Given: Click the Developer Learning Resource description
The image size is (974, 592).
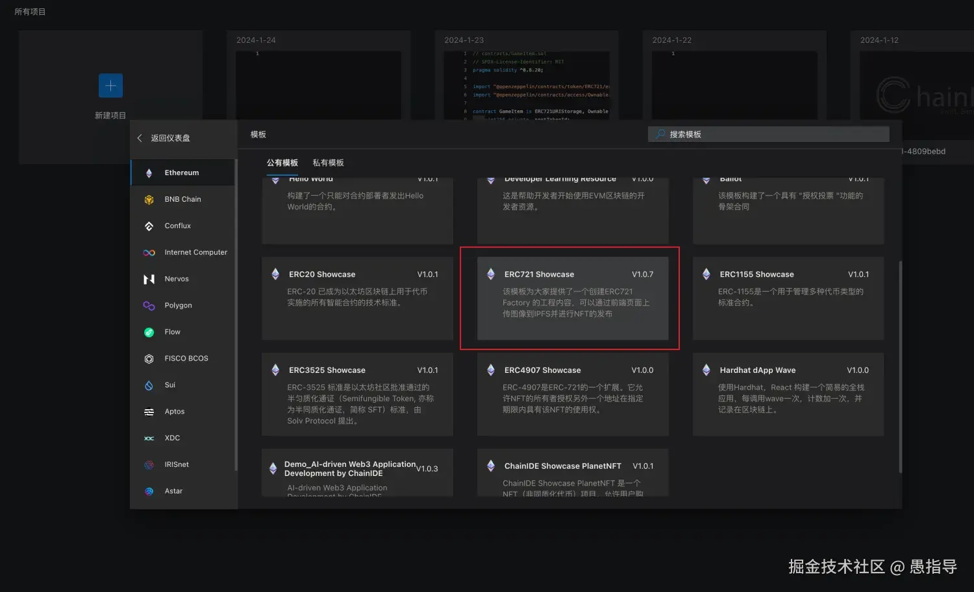Looking at the screenshot, I should click(x=573, y=201).
